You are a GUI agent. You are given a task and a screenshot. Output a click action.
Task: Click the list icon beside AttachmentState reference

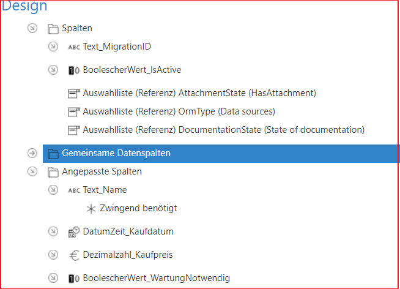[74, 94]
